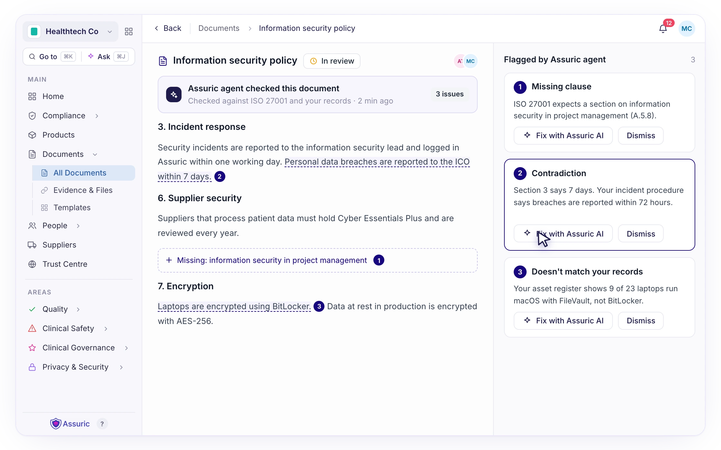The image size is (721, 450).
Task: Click marker 1 in the missing section box
Action: pyautogui.click(x=379, y=260)
